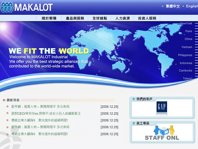Select China location on map list
This screenshot has width=198, height=149.
coord(188,39)
